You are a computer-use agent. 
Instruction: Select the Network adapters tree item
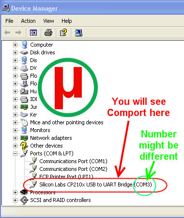[x=51, y=138]
